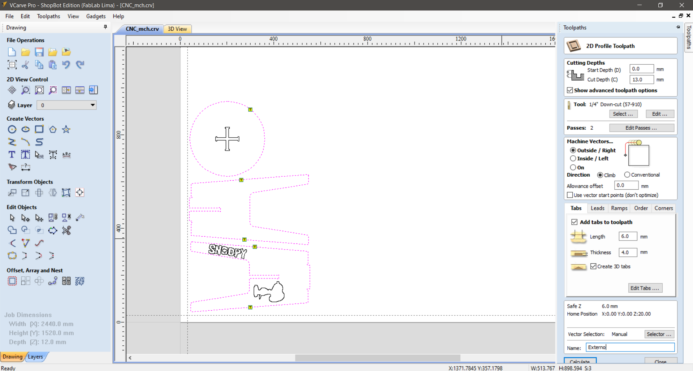This screenshot has height=371, width=693.
Task: Open the File menu
Action: [9, 16]
